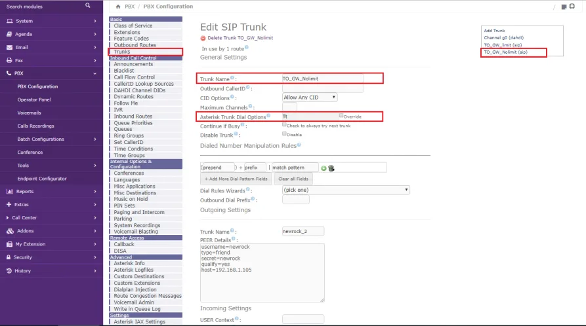This screenshot has height=326, width=586.
Task: Enable Continue if Busy checkbox
Action: 284,124
